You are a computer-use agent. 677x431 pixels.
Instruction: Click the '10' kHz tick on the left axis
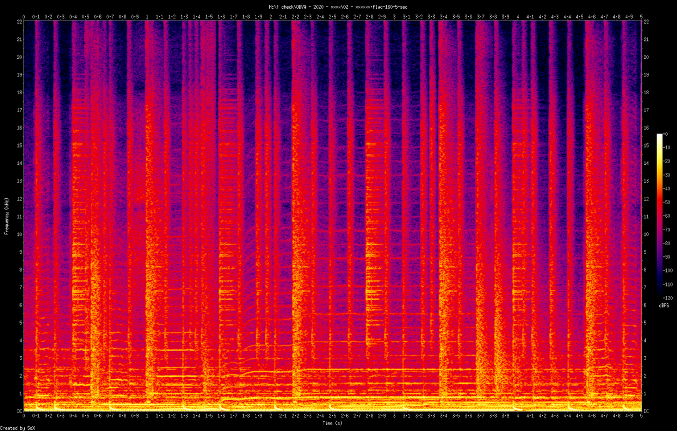[19, 234]
